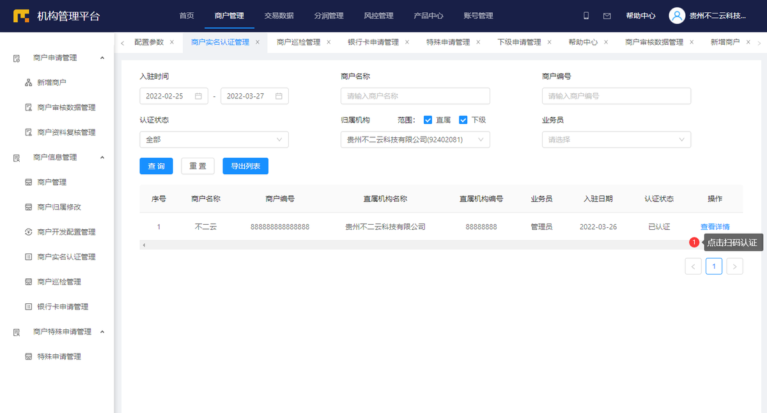Open 产品中心 in top menu

click(x=428, y=15)
